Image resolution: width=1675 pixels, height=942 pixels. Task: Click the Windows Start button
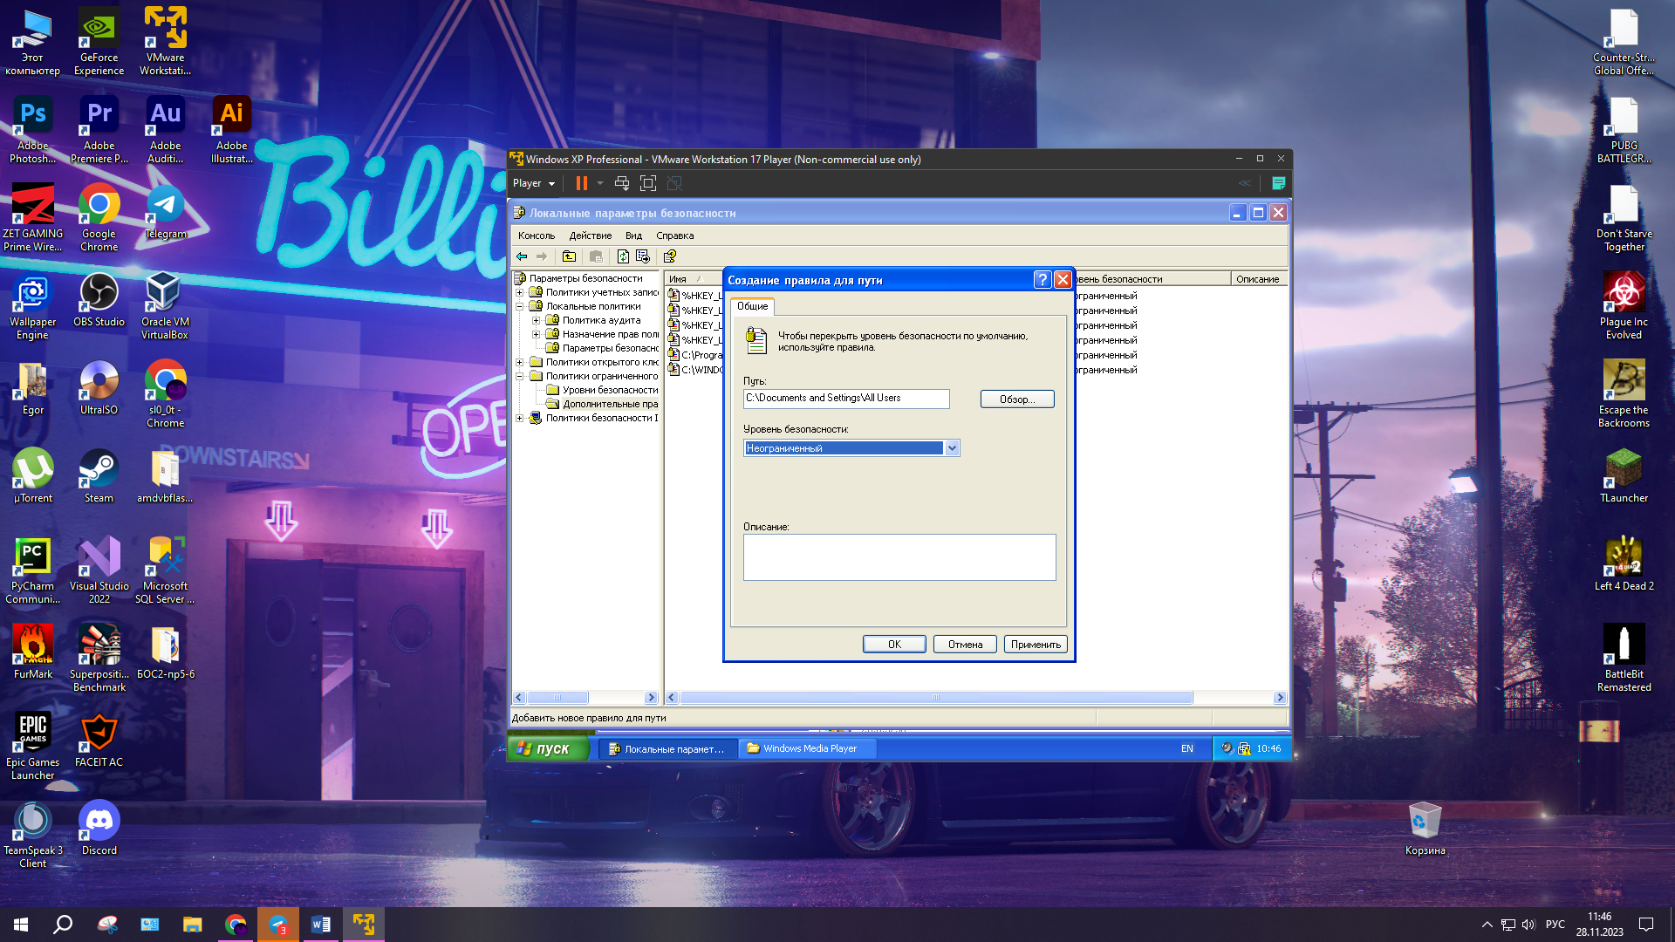click(x=21, y=925)
